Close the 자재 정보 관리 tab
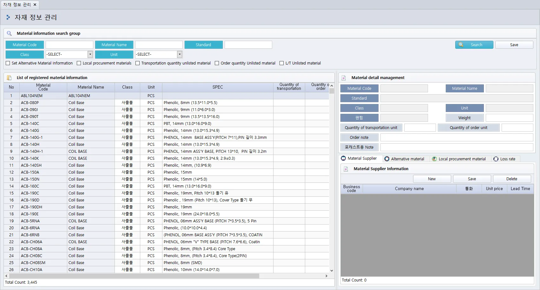This screenshot has width=540, height=290. coord(35,5)
